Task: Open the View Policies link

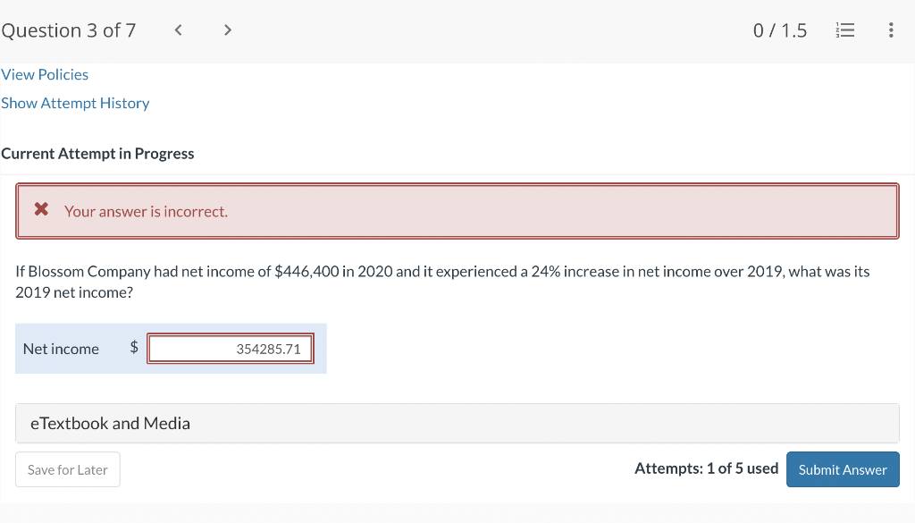Action: point(45,74)
